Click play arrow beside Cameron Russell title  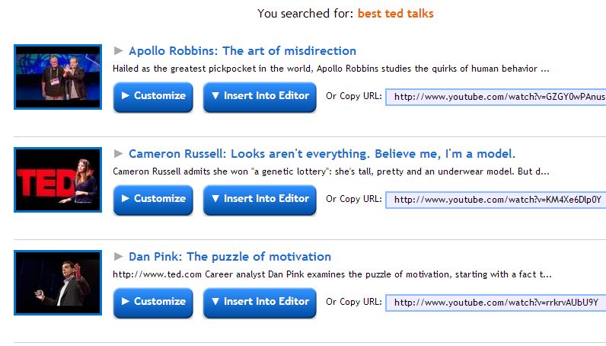click(x=118, y=153)
